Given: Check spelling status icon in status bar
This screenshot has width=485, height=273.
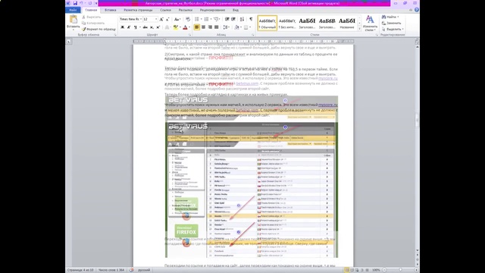Looking at the screenshot, I should (x=131, y=270).
